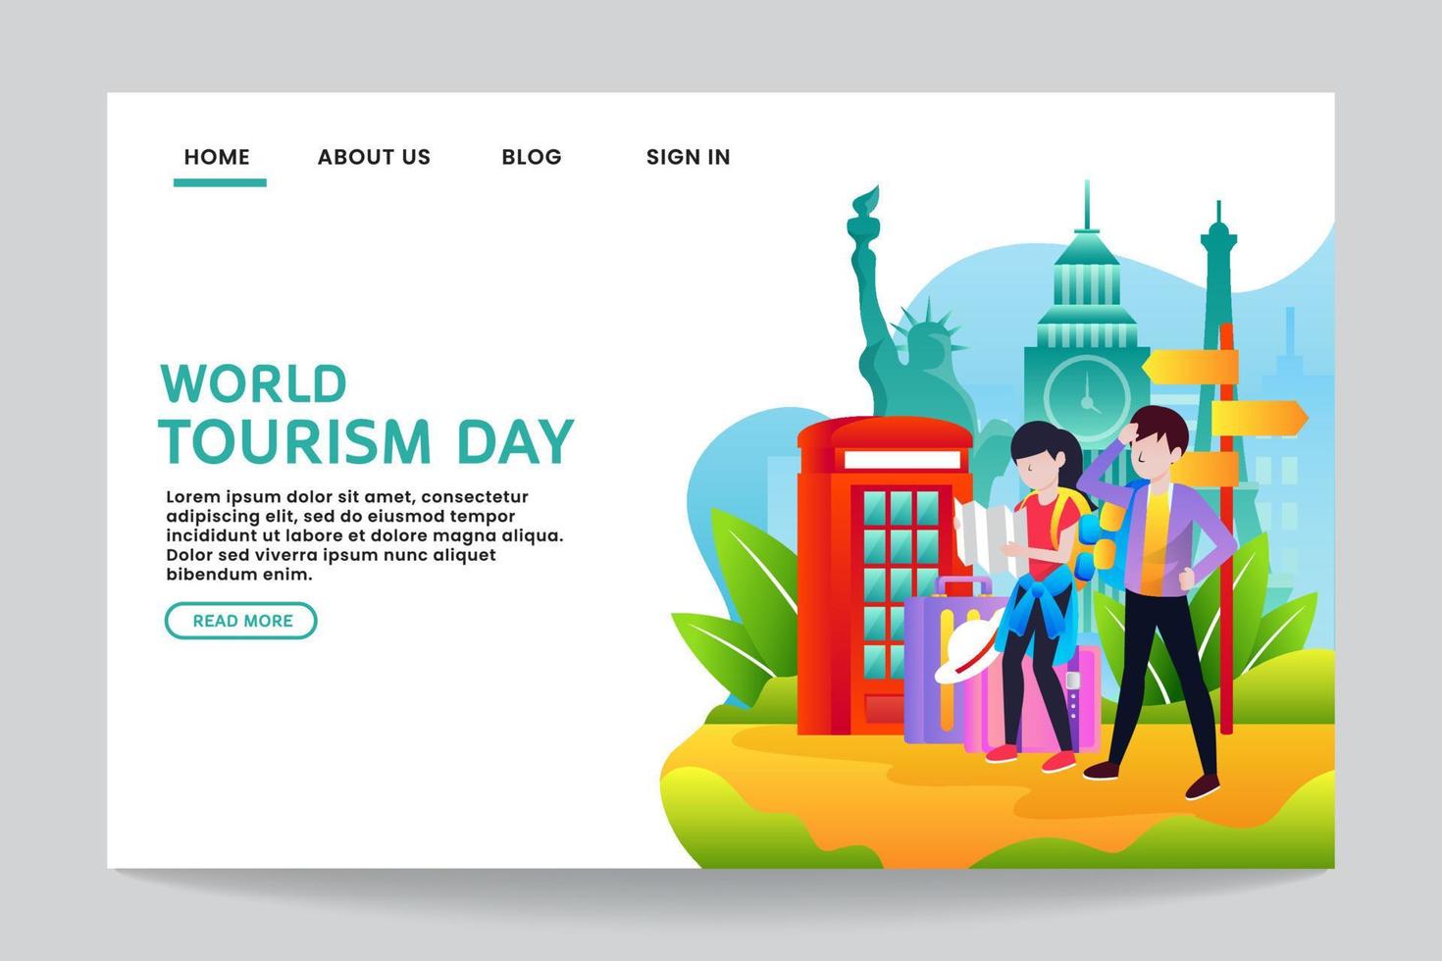Click the SIGN IN link

[688, 157]
